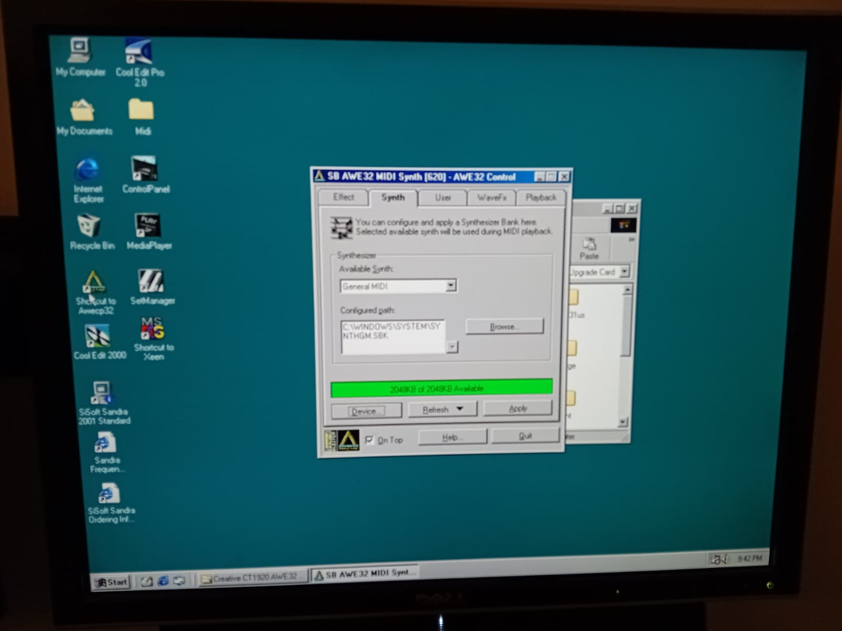The height and width of the screenshot is (631, 842).
Task: Open the Cool Edit Pro 2.0 desktop icon
Action: click(139, 53)
